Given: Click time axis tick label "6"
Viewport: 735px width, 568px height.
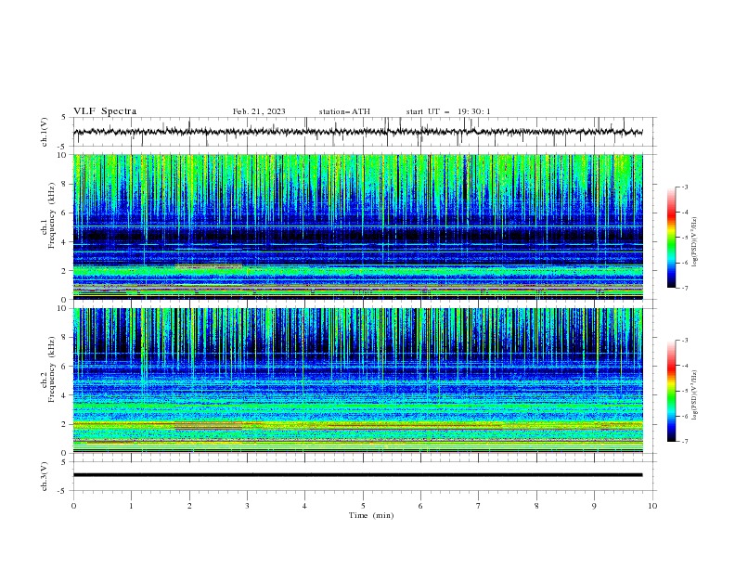Looking at the screenshot, I should [x=420, y=506].
